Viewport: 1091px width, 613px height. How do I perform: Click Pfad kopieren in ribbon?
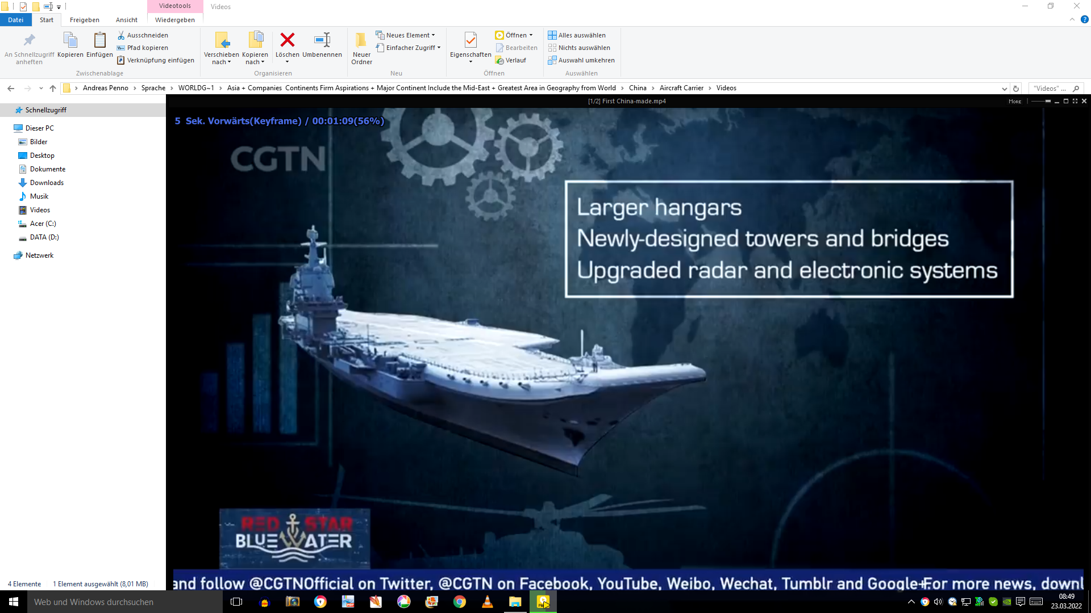tap(143, 48)
